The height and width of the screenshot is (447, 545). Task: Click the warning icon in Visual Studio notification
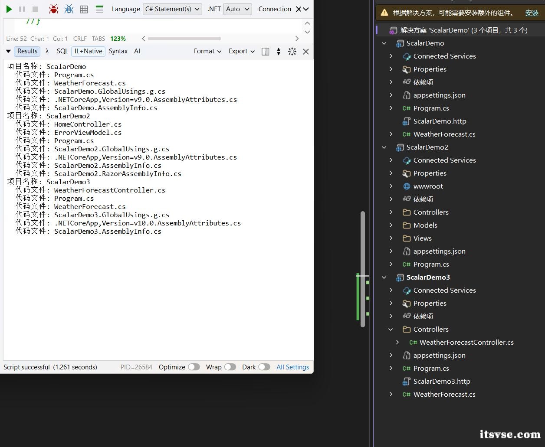click(x=384, y=13)
